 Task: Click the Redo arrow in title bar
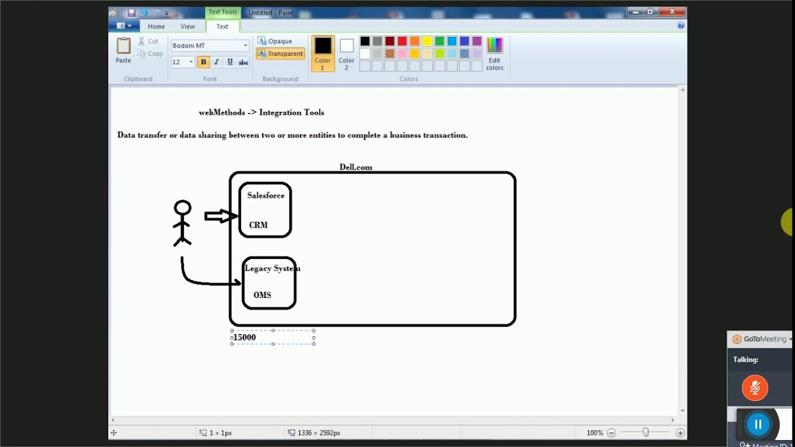point(157,12)
